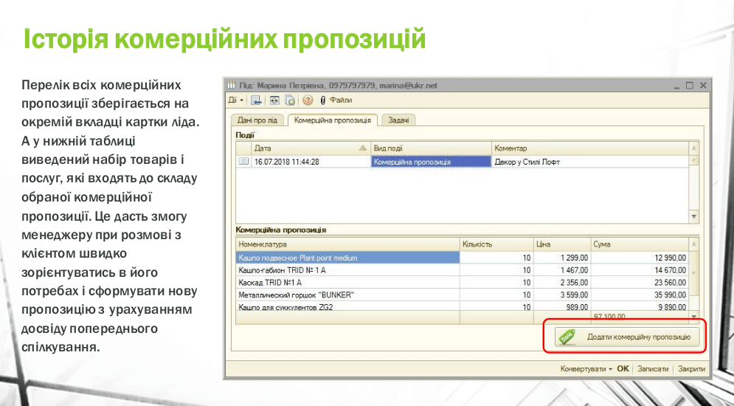Open the Дії dropdown menu
734x406 pixels.
235,100
